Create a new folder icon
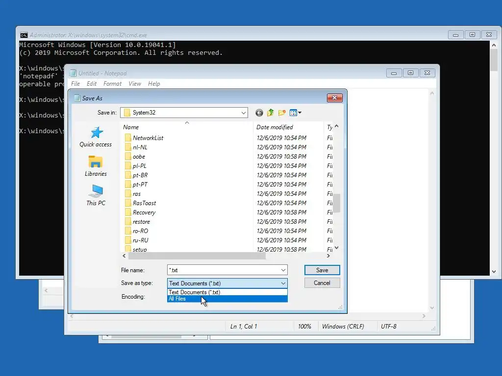Screen dimensions: 502x376 [x=282, y=113]
